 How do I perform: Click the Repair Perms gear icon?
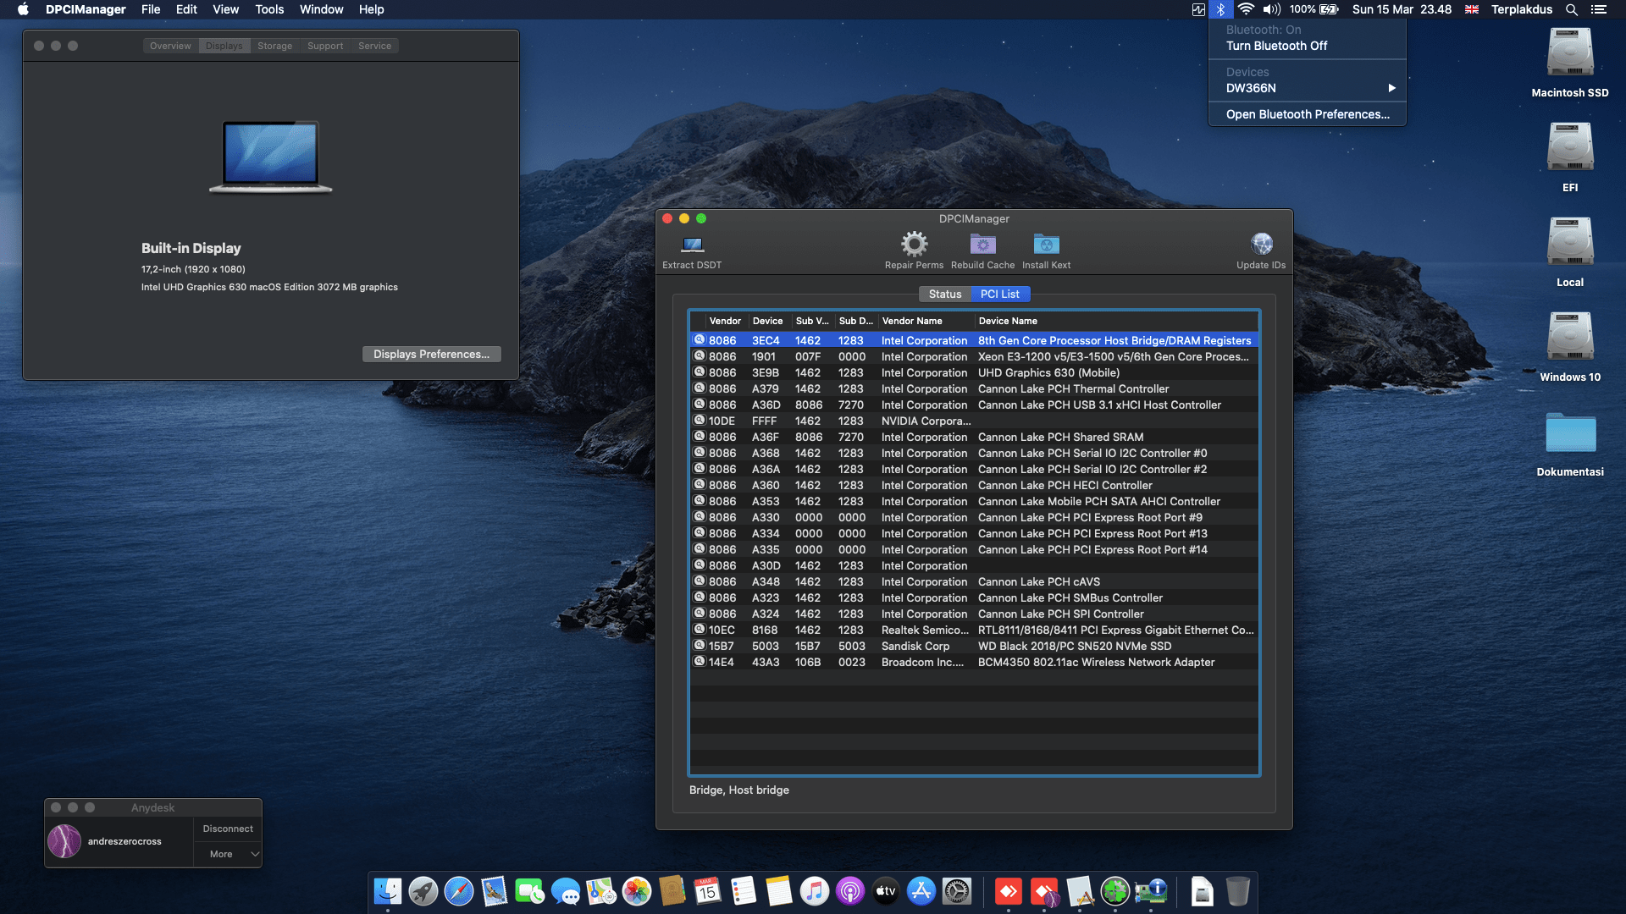[x=914, y=245]
